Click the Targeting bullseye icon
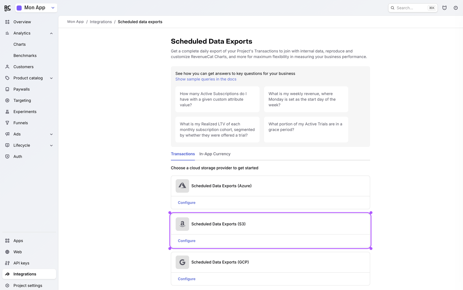 7,100
